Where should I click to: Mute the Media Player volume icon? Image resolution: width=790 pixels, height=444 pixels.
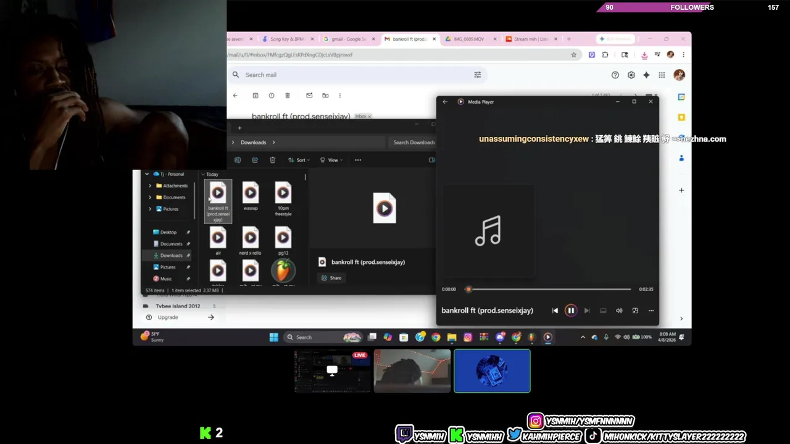619,311
